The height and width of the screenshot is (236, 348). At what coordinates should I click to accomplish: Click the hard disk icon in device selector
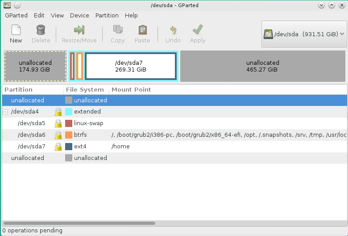tap(268, 34)
